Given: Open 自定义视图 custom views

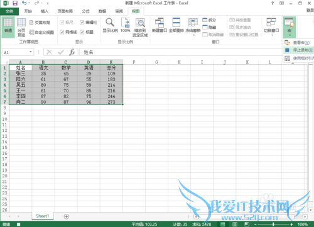Looking at the screenshot, I should click(41, 32).
